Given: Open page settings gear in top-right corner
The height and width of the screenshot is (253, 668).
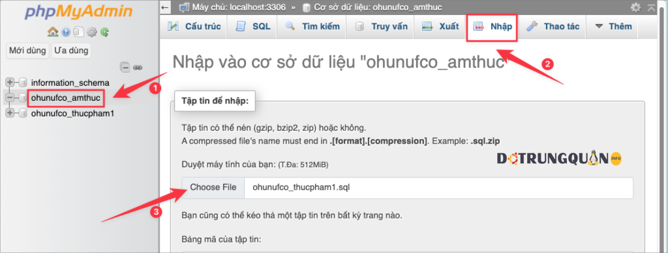Looking at the screenshot, I should 635,7.
